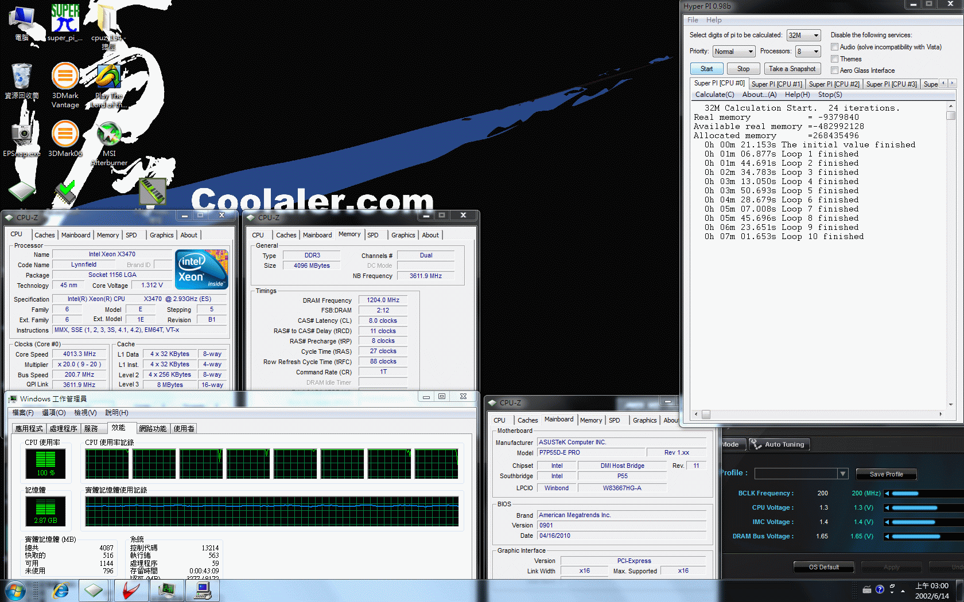Viewport: 964px width, 602px height.
Task: Open Hyper PI Help menu
Action: pos(714,20)
